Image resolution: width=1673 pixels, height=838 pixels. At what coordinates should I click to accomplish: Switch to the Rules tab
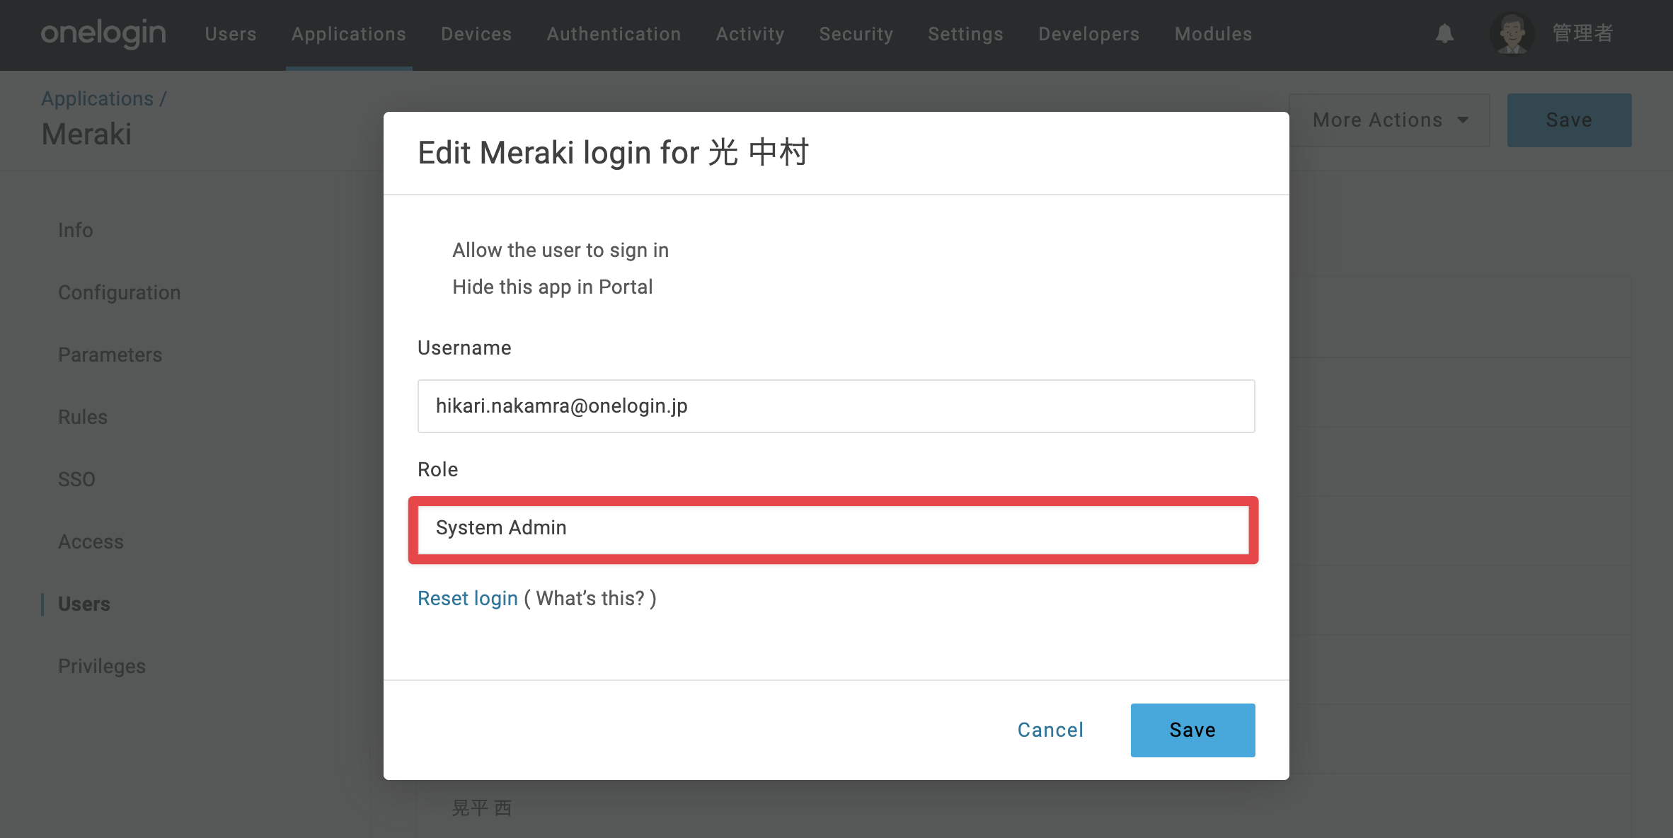pyautogui.click(x=83, y=417)
